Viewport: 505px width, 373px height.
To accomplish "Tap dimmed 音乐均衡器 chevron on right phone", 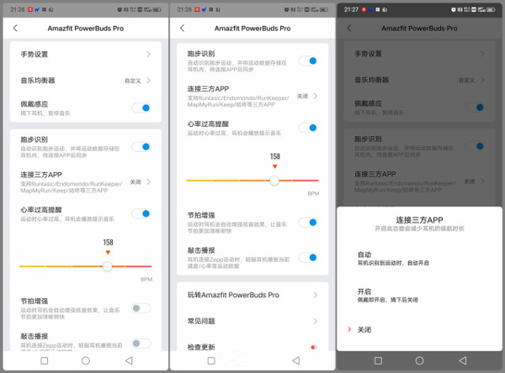I will [482, 80].
